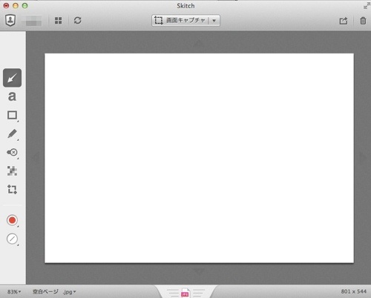Screen dimensions: 371x298
Task: Click the sync refresh icon
Action: (78, 20)
